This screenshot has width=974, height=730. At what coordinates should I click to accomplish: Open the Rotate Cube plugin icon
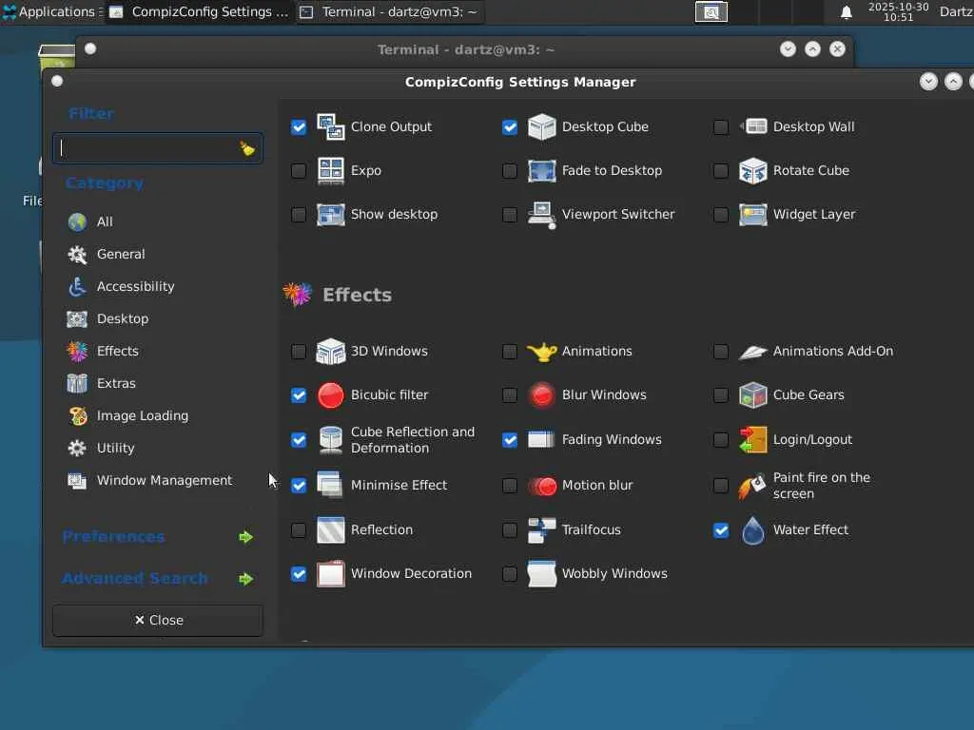coord(753,170)
